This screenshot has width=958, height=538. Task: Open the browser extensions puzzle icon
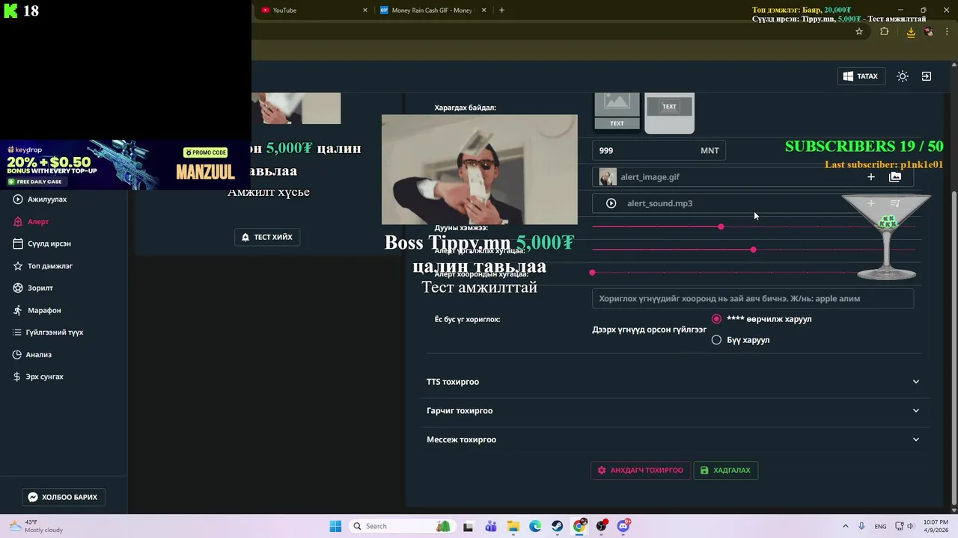coord(885,31)
